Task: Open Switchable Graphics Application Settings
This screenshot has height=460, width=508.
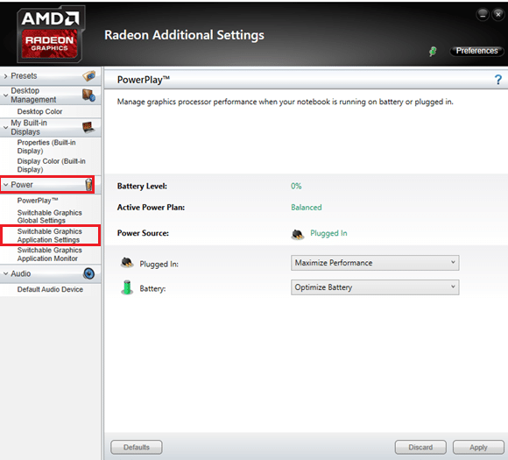Action: 50,236
